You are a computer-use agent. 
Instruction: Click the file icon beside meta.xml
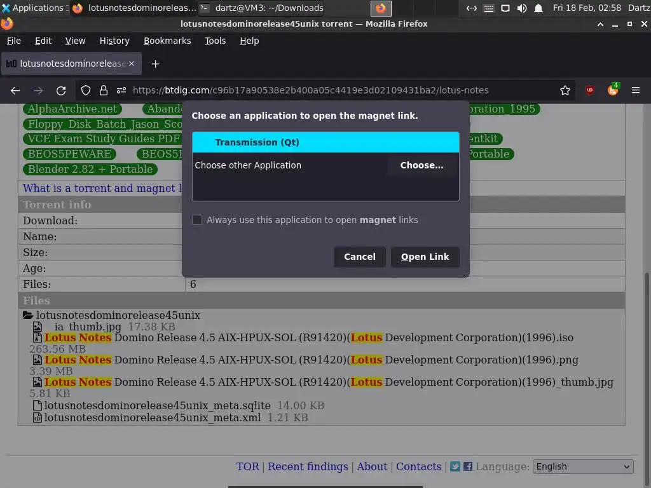tap(38, 417)
